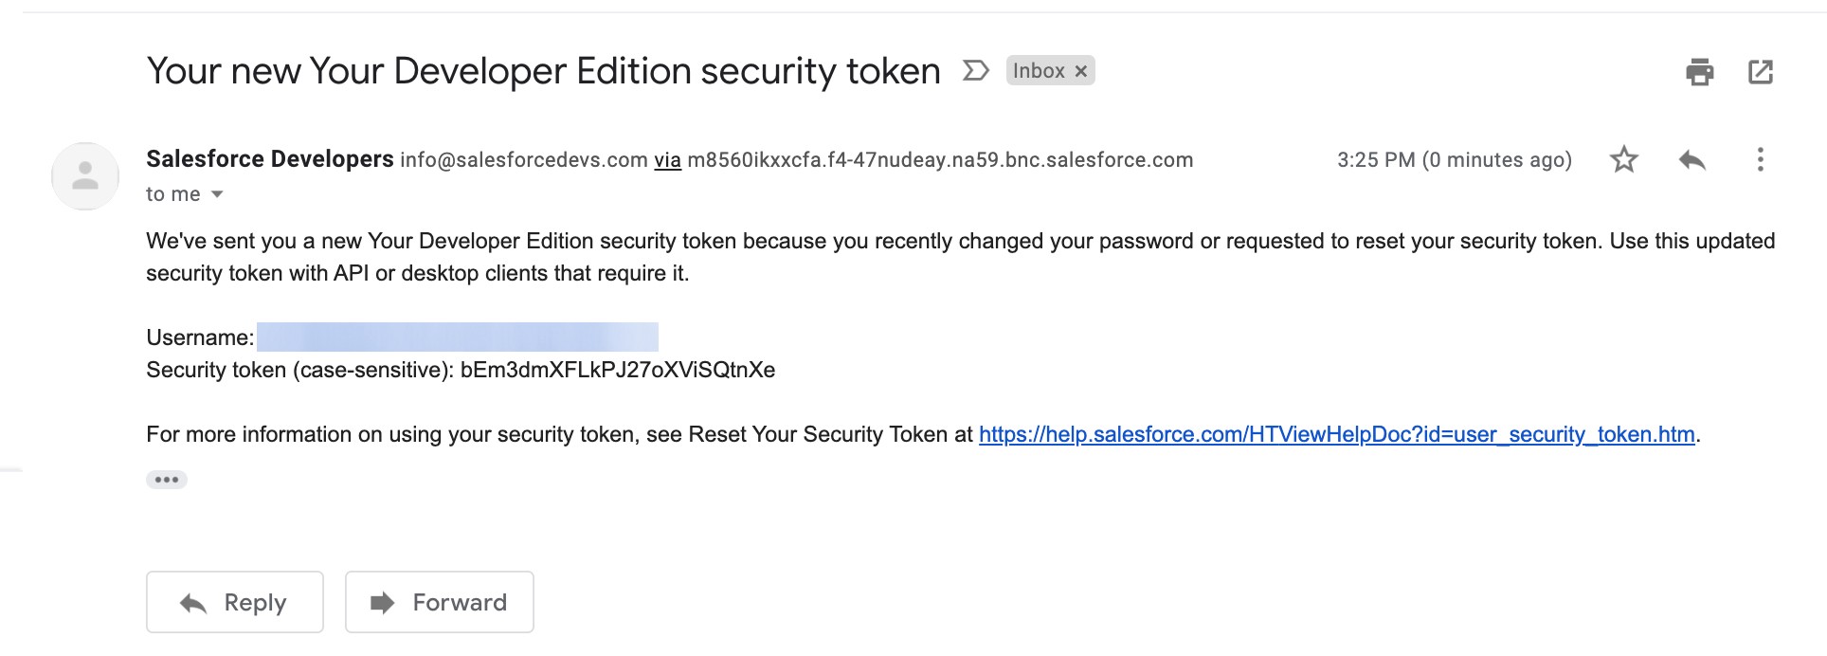Expand the 'to me' details arrow

click(x=217, y=194)
